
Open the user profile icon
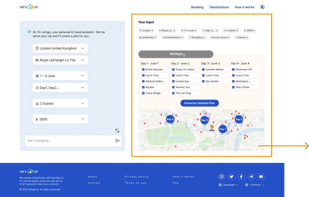pos(262,7)
